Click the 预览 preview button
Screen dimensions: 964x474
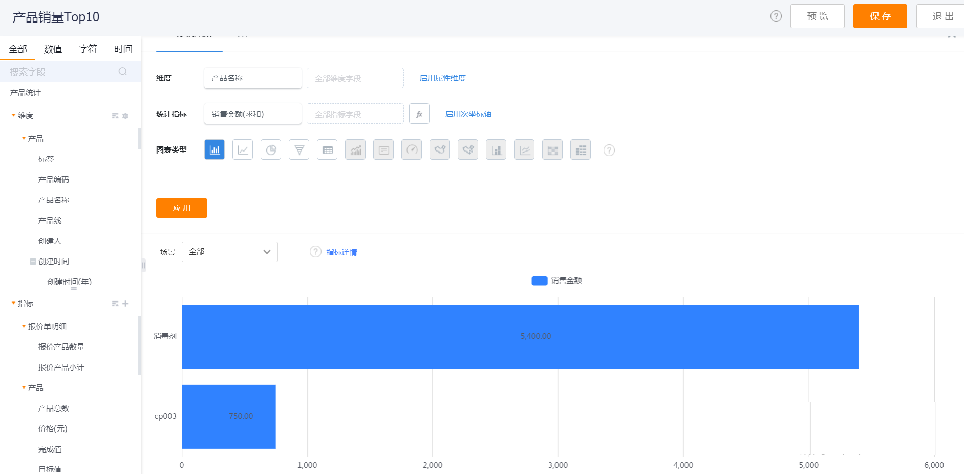[818, 16]
